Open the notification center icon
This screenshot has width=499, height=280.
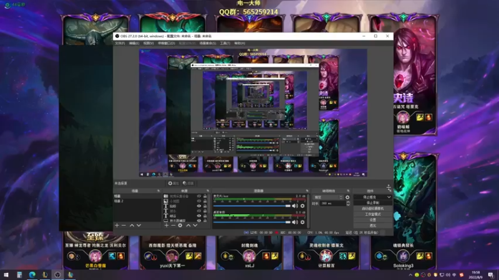pos(491,275)
